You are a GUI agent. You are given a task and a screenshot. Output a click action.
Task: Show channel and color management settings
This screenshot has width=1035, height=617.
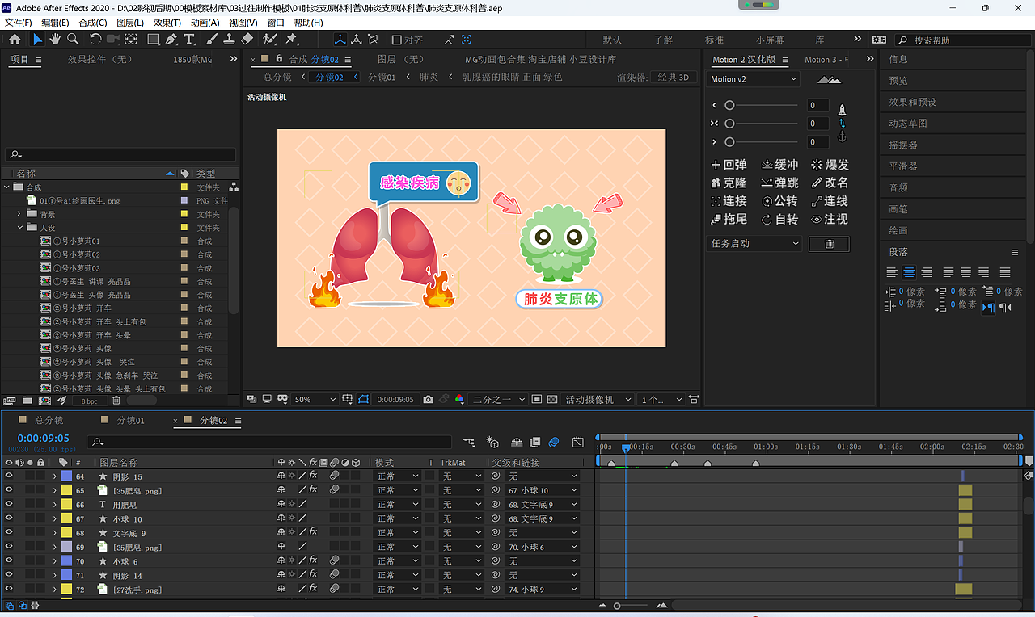point(459,399)
